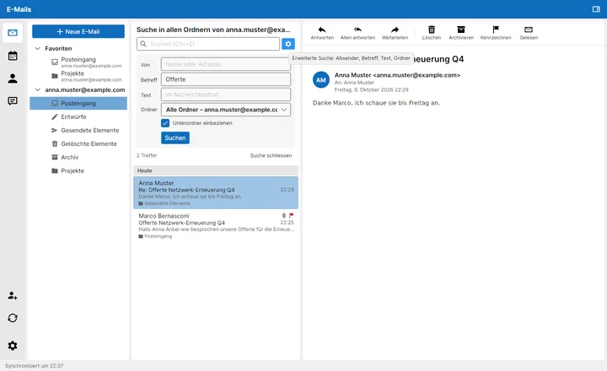Viewport: 607px width, 371px height.
Task: Click the Neue E-Mail button
Action: pos(78,31)
